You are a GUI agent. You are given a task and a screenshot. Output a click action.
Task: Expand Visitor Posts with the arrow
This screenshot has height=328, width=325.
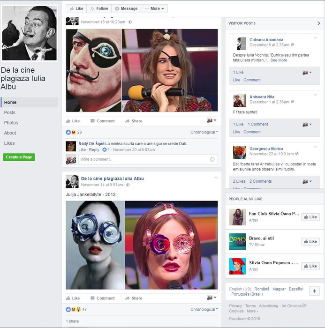[x=319, y=23]
